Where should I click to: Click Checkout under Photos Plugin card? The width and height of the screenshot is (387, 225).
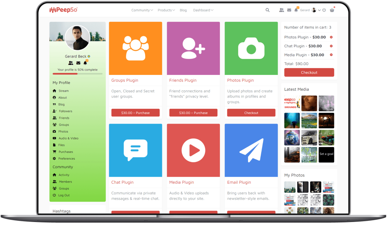(251, 113)
